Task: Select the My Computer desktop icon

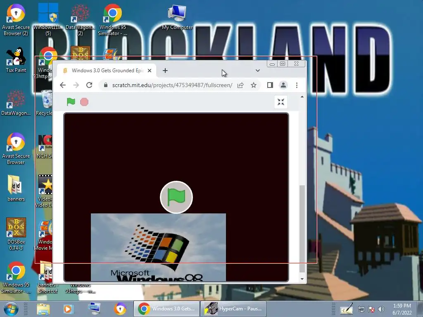Action: tap(177, 17)
